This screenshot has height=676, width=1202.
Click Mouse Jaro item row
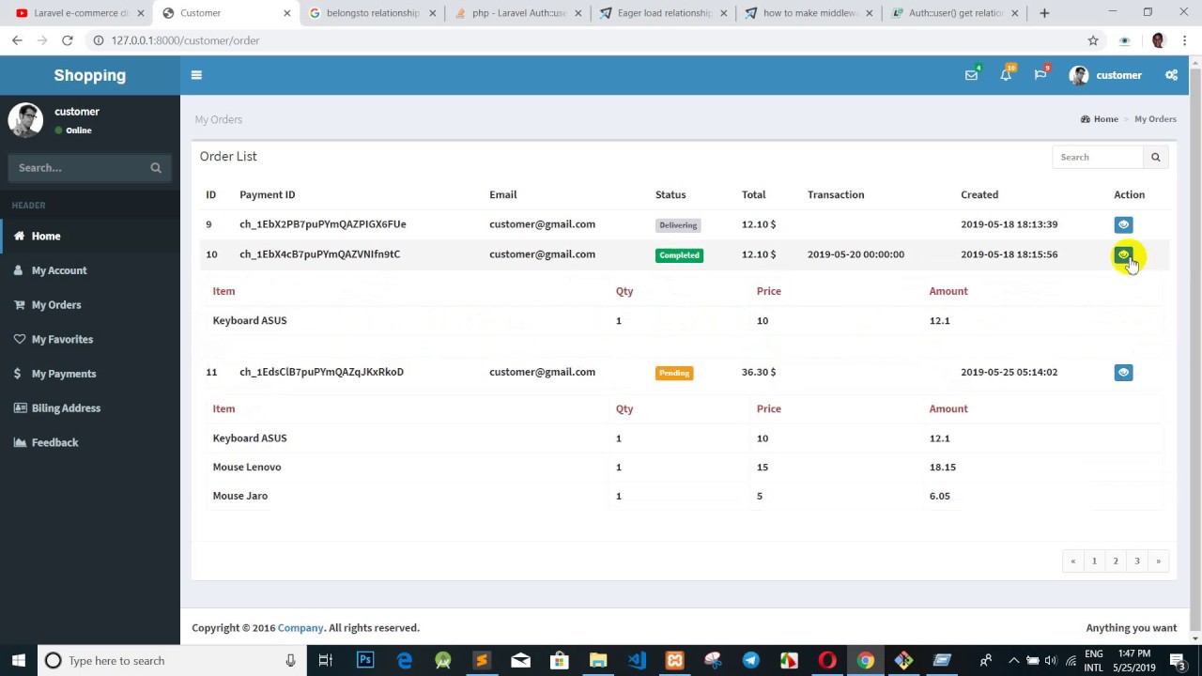pyautogui.click(x=684, y=496)
